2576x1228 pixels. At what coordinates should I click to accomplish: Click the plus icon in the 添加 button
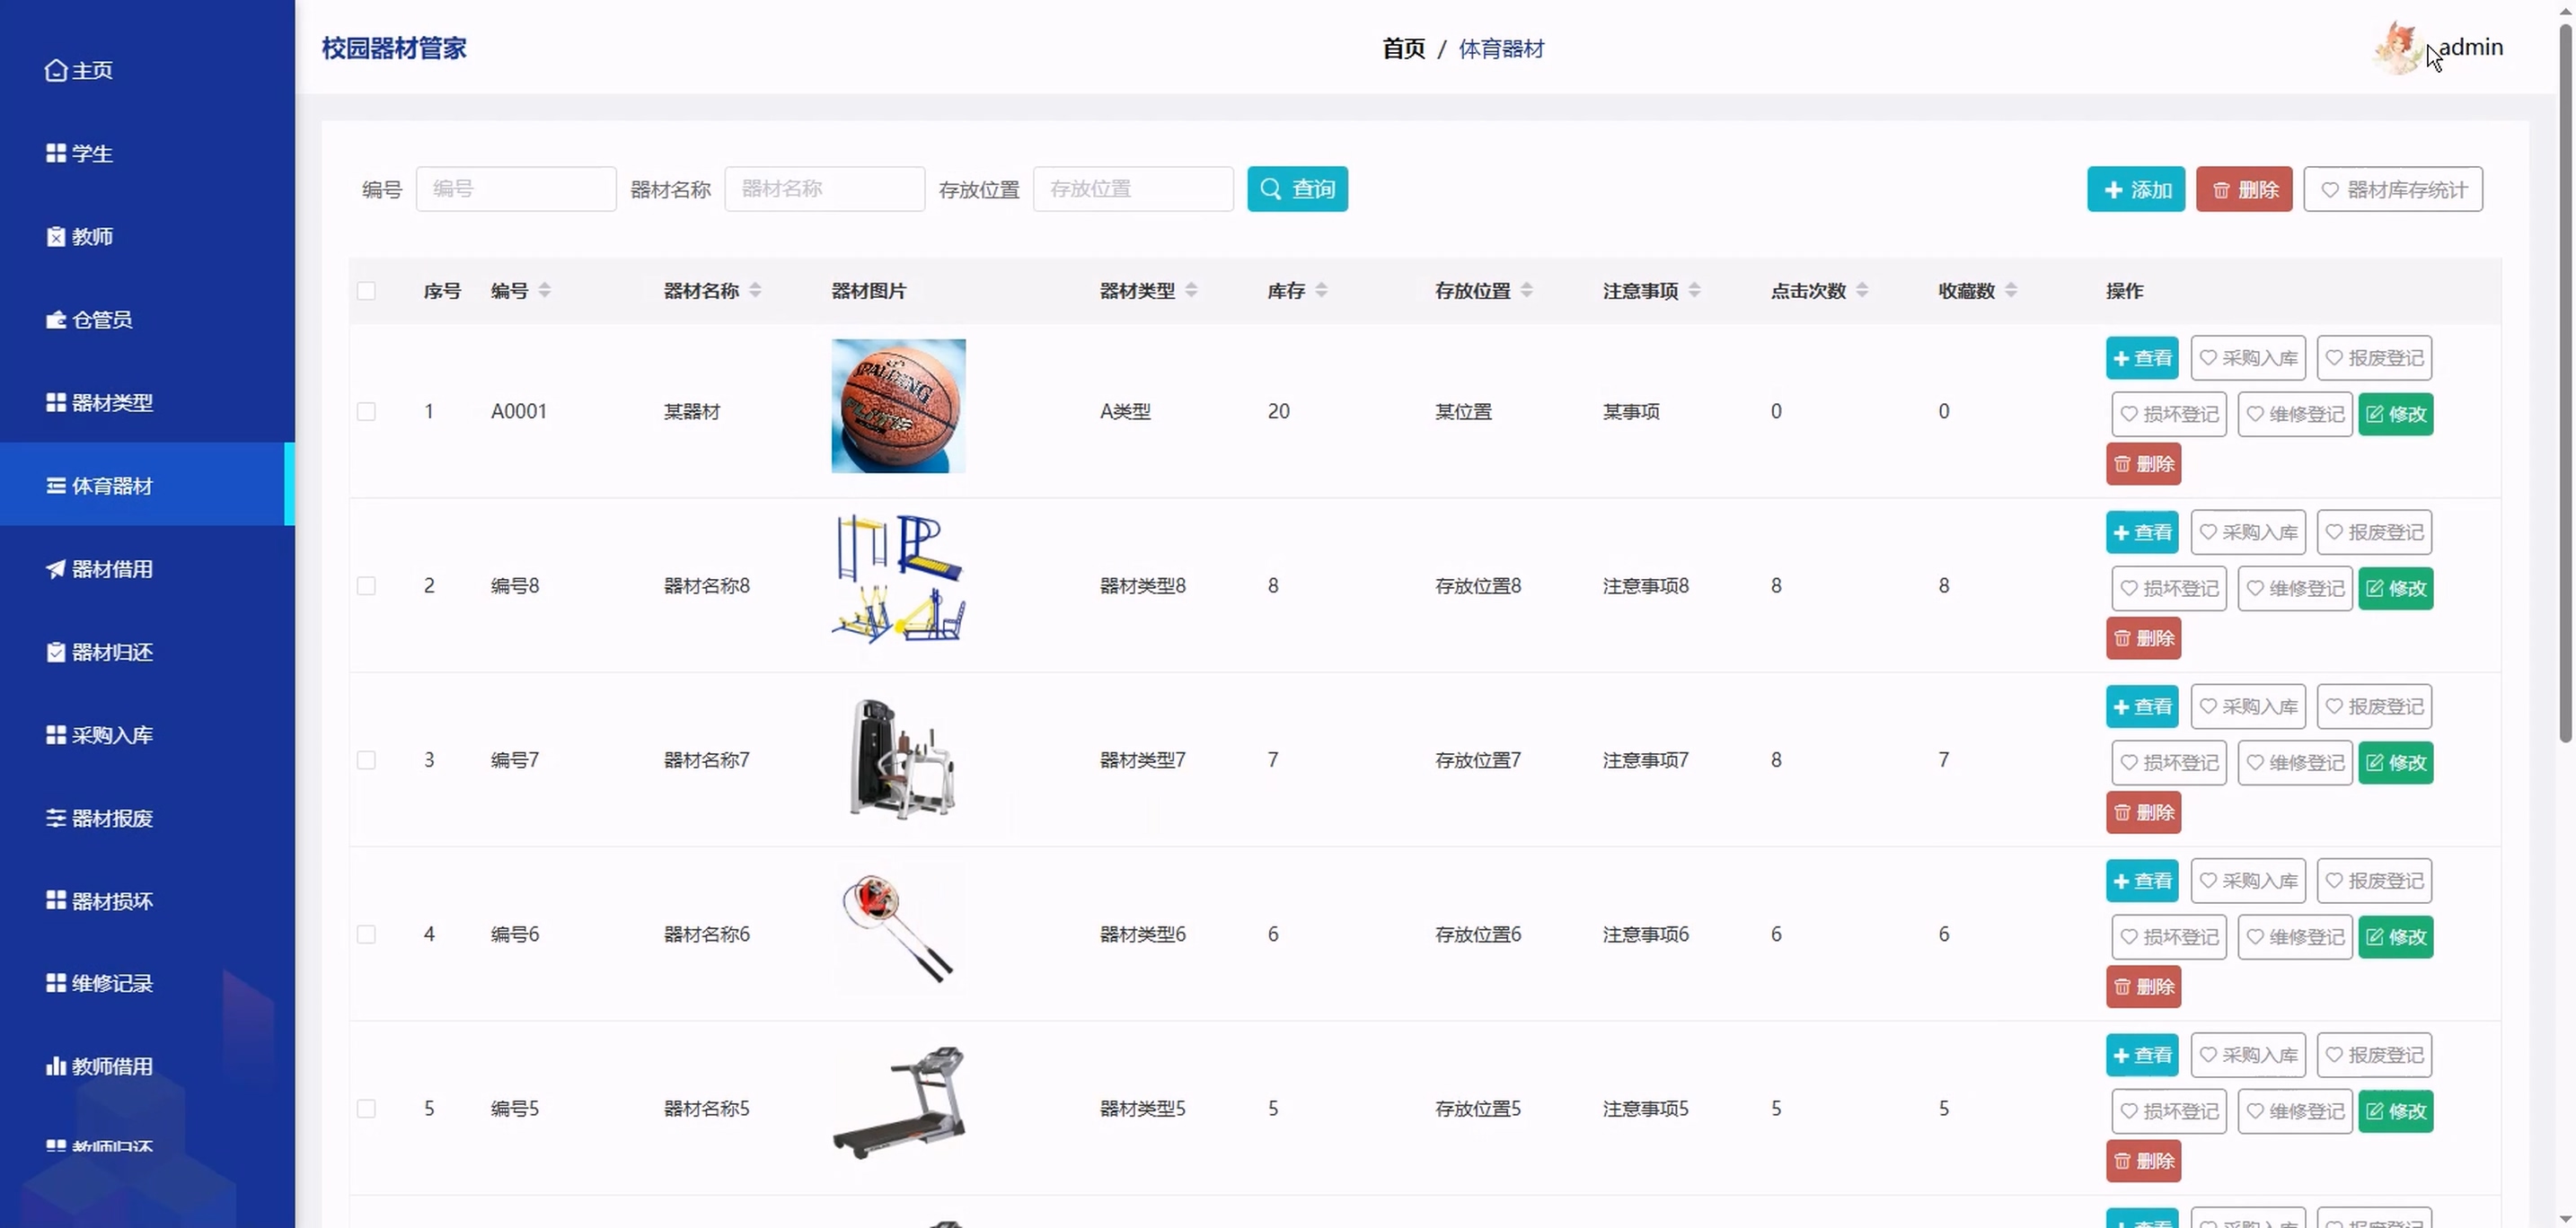click(x=2113, y=189)
